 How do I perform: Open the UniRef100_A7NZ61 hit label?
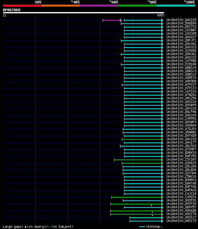(181, 95)
